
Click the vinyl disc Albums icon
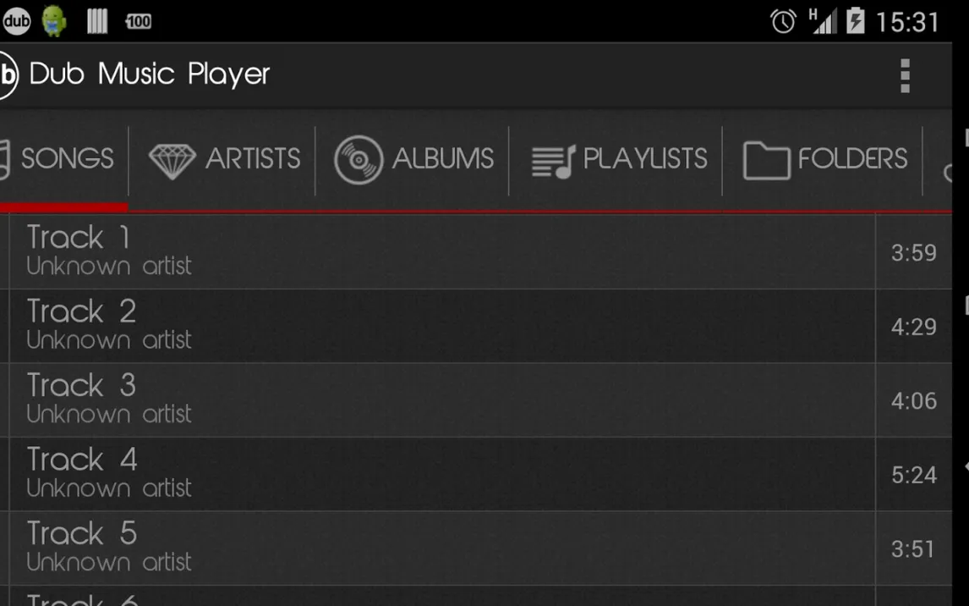pyautogui.click(x=359, y=160)
